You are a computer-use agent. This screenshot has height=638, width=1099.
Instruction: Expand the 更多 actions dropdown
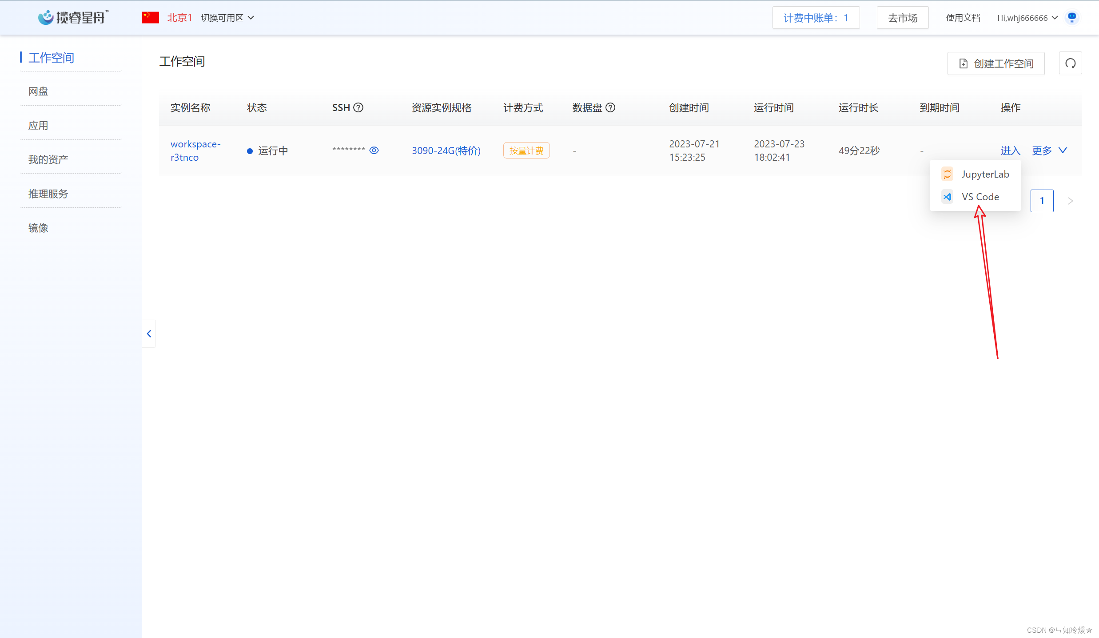click(x=1049, y=151)
